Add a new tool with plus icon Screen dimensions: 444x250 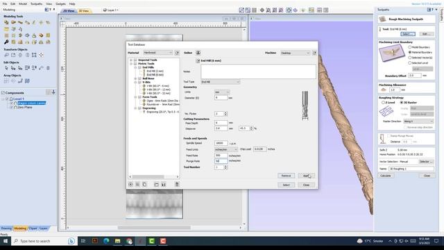pos(130,185)
